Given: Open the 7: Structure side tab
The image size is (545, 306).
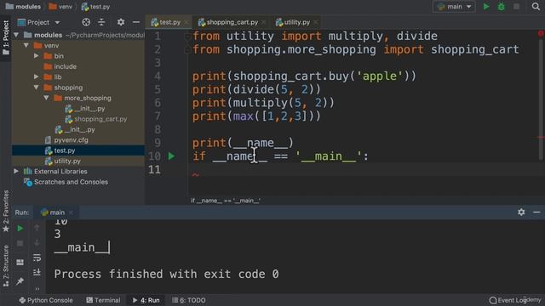Looking at the screenshot, I should (6, 266).
